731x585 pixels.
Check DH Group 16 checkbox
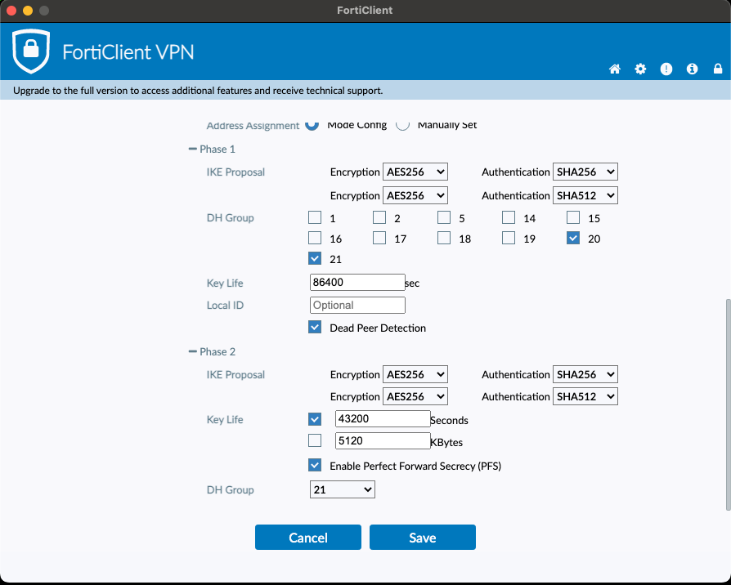point(315,238)
